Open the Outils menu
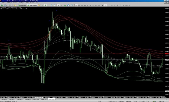 tap(27, 3)
